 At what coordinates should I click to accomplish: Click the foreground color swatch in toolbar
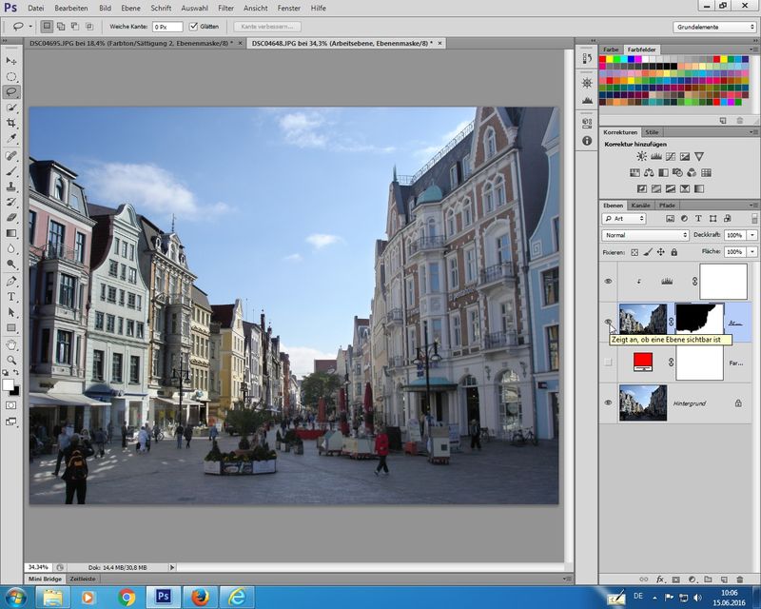(9, 383)
